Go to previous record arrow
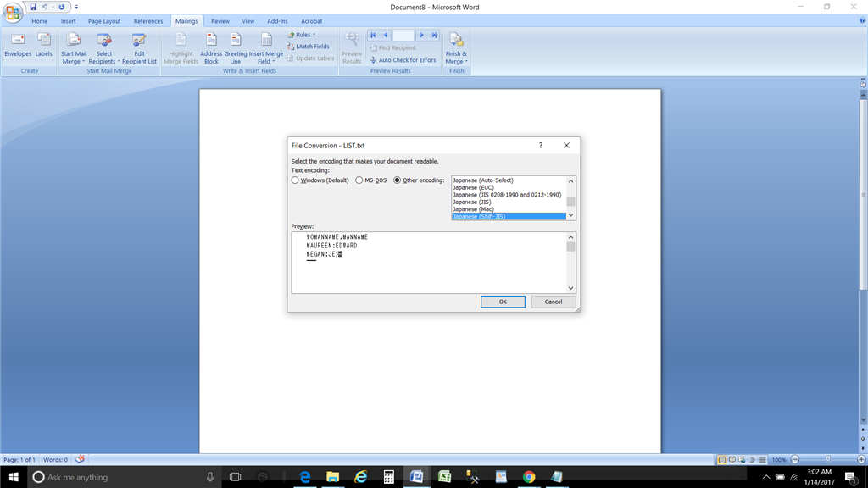The image size is (868, 488). [386, 35]
